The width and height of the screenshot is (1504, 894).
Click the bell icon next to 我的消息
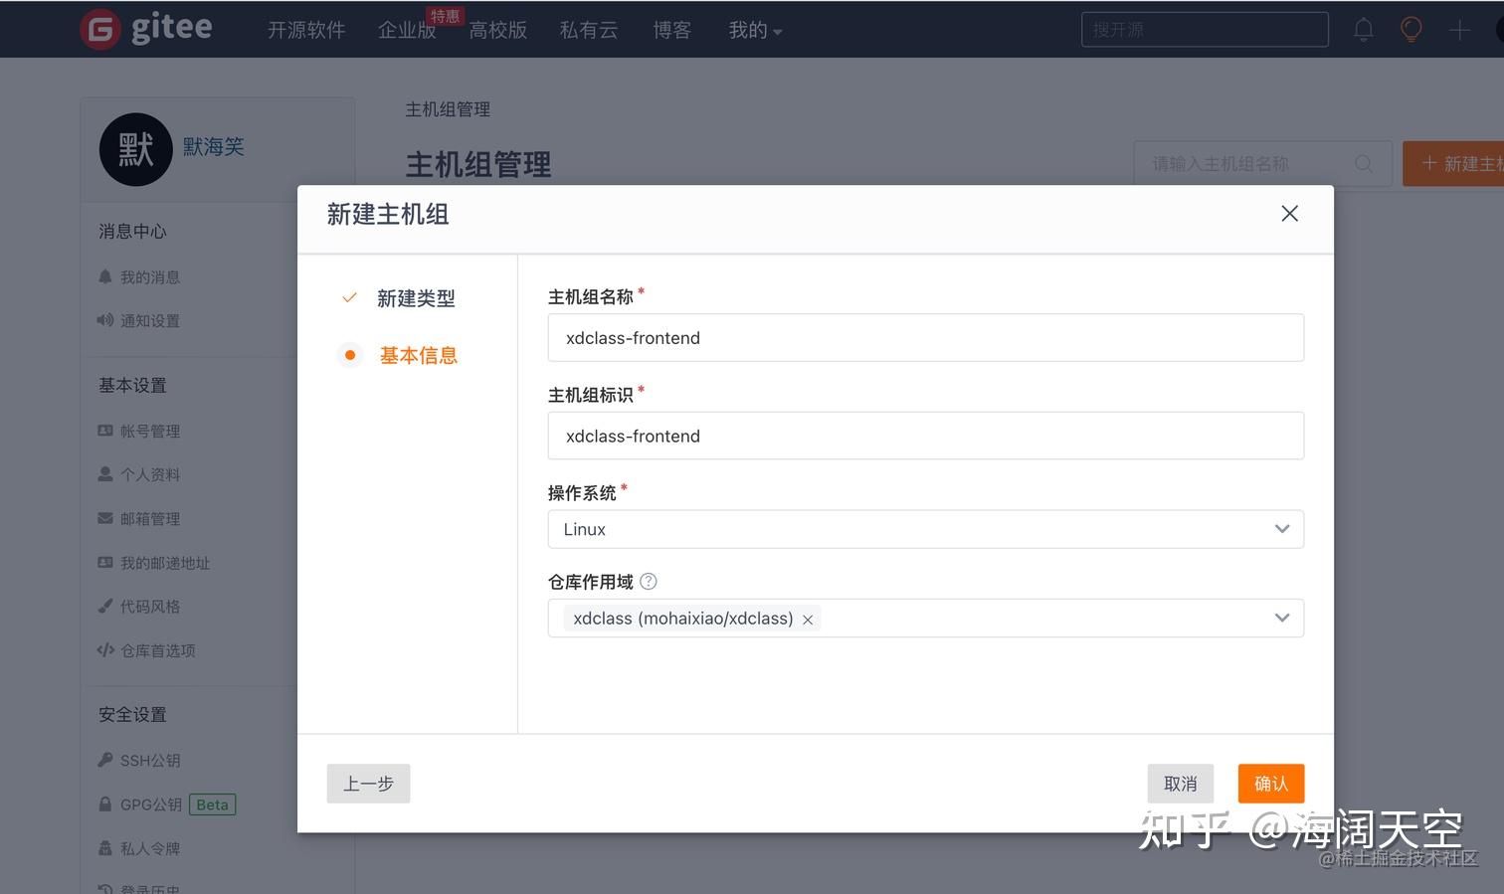tap(105, 276)
